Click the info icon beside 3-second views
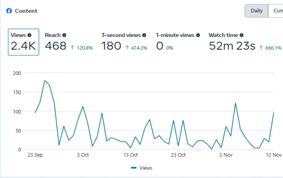This screenshot has width=283, height=178. [144, 35]
